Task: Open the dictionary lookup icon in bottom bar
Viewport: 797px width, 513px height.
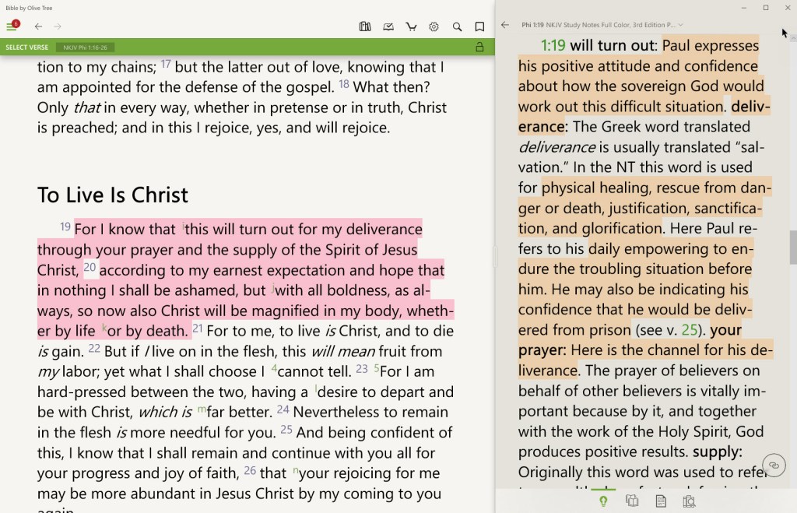Action: click(690, 501)
